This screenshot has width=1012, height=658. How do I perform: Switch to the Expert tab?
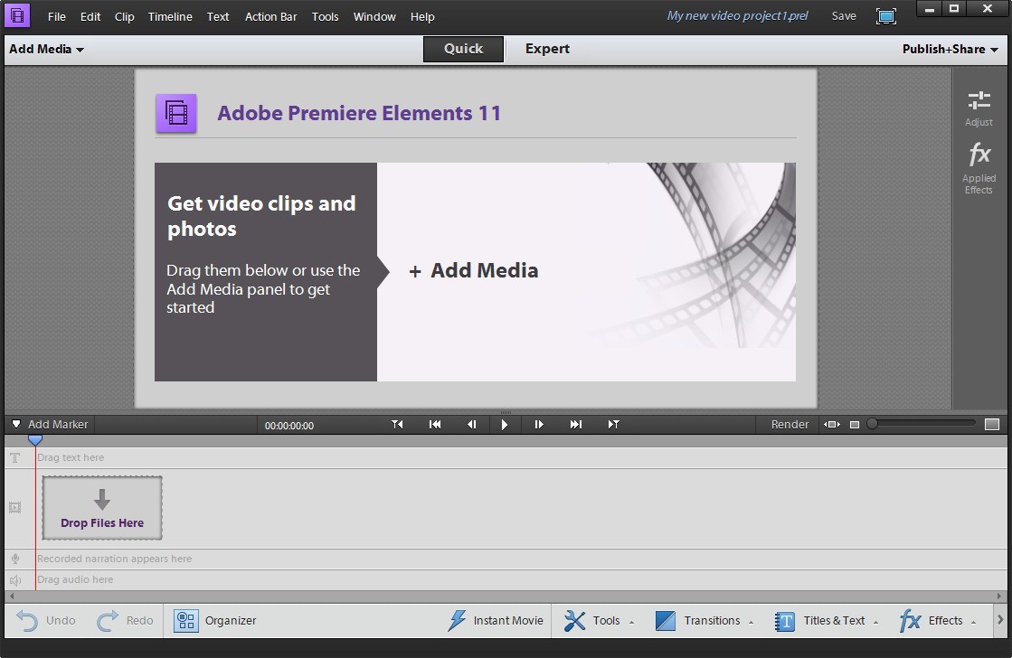(x=547, y=49)
